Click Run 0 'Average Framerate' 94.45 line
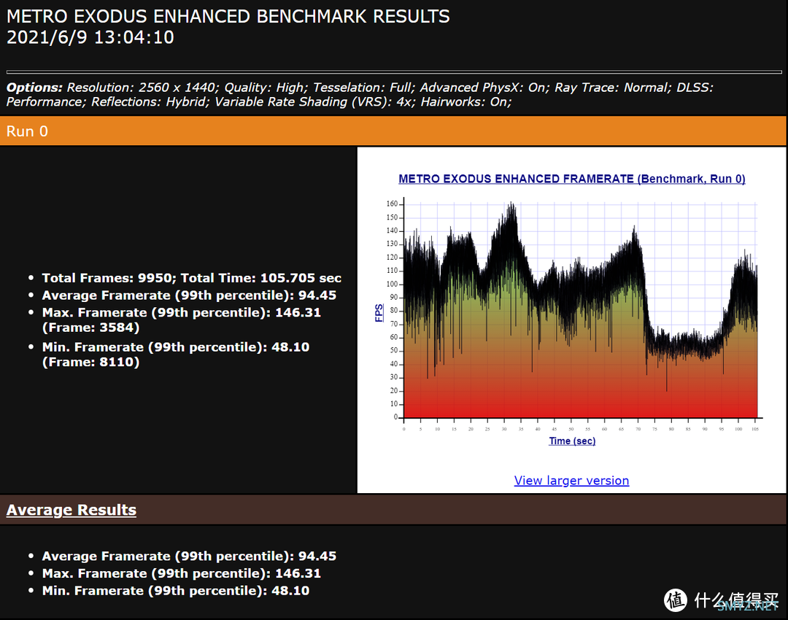The width and height of the screenshot is (788, 620). [189, 295]
